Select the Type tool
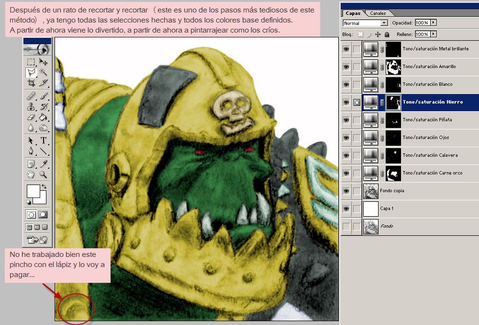This screenshot has width=479, height=325. coord(44,140)
